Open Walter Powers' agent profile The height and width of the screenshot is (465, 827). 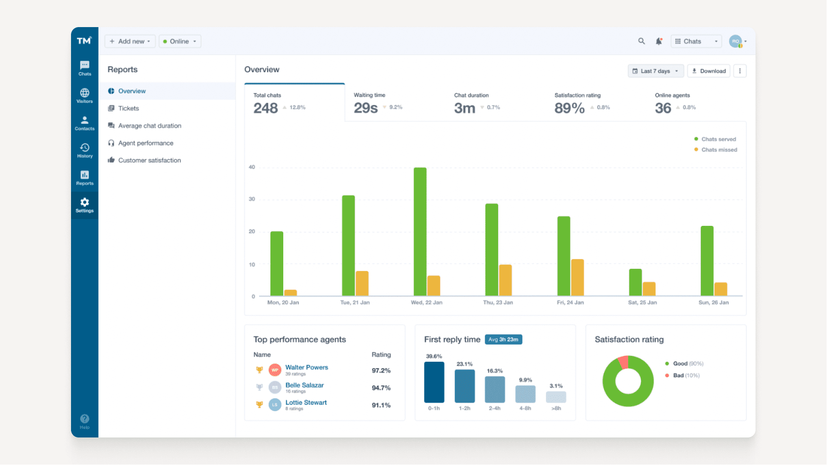tap(307, 367)
